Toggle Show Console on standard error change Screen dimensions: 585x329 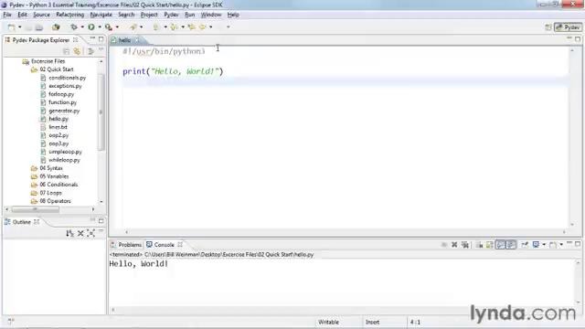pyautogui.click(x=511, y=245)
